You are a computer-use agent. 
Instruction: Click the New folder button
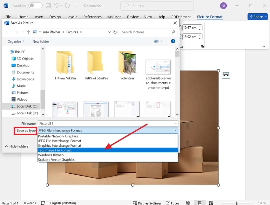[41, 42]
